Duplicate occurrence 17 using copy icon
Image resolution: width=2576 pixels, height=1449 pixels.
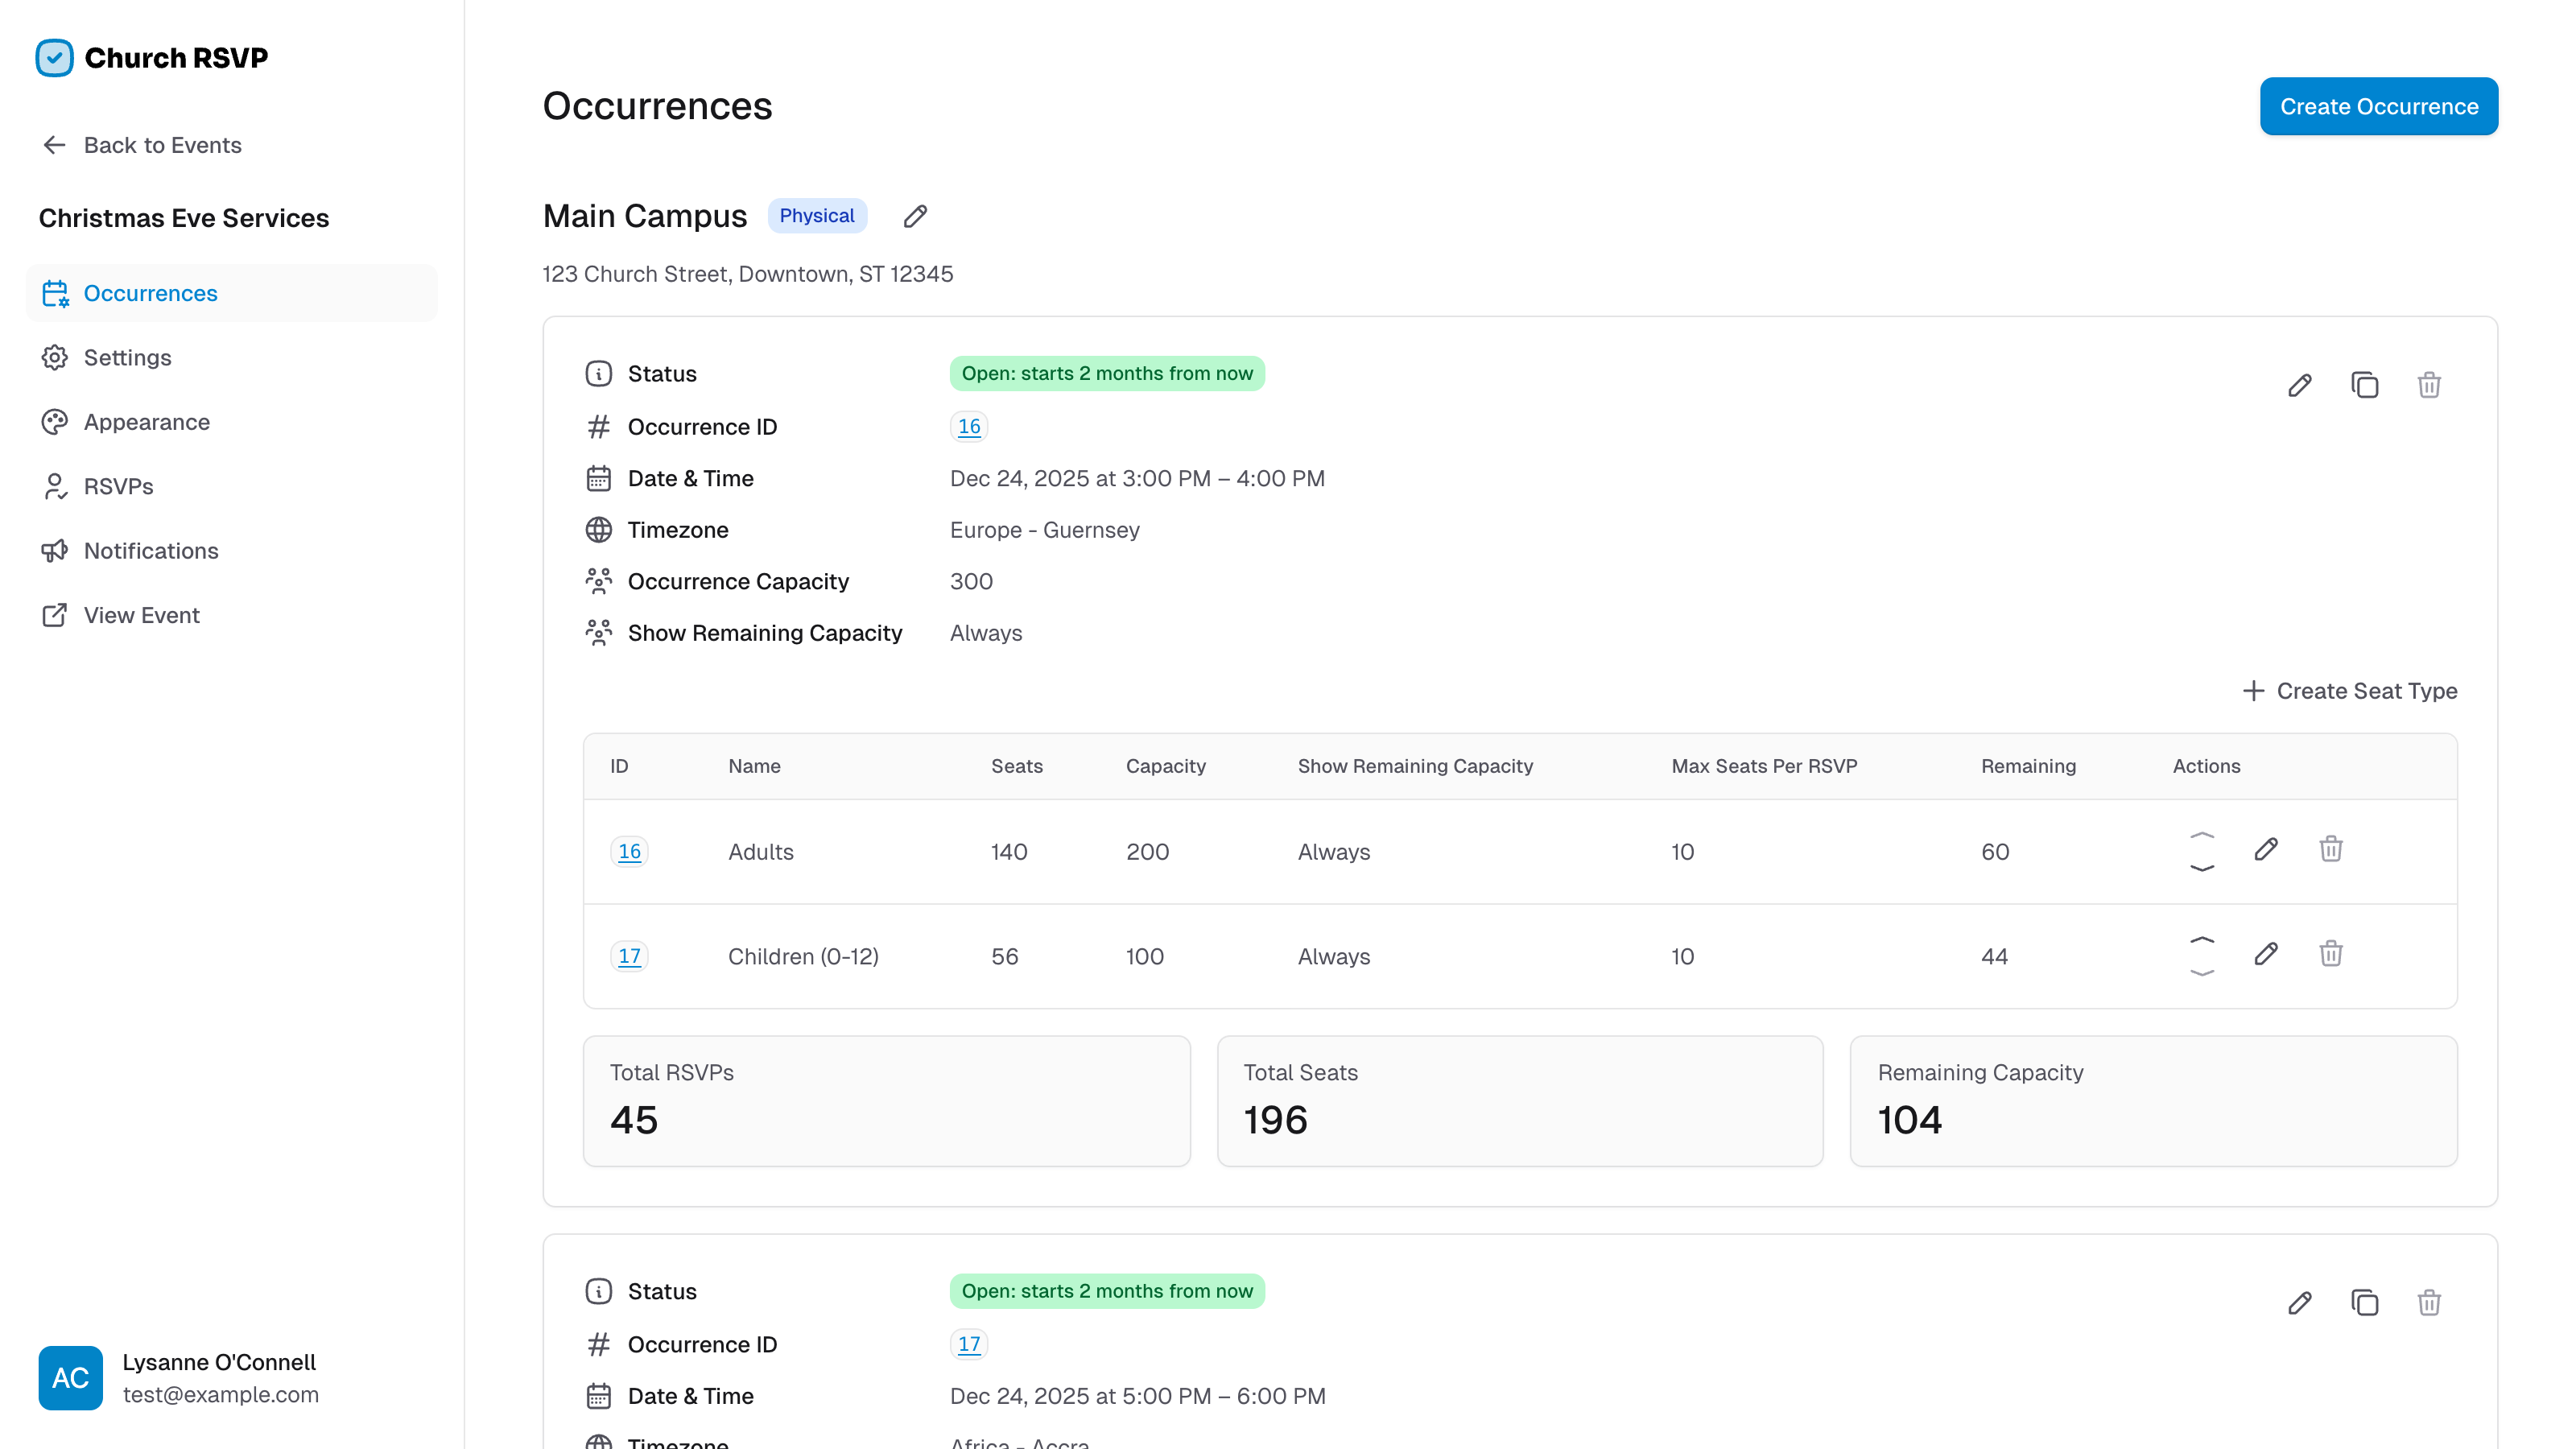pyautogui.click(x=2364, y=1302)
